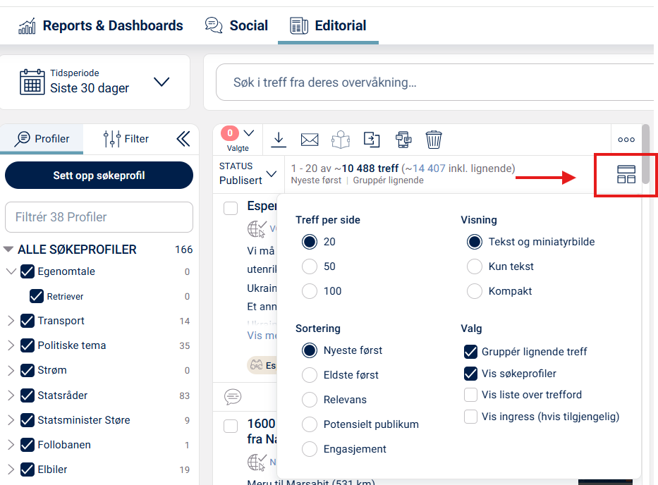The height and width of the screenshot is (485, 658).
Task: Expand the Siste 30 dager period dropdown
Action: tap(162, 81)
